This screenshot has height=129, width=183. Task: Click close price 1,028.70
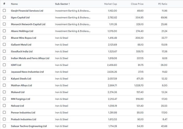coord(139,85)
